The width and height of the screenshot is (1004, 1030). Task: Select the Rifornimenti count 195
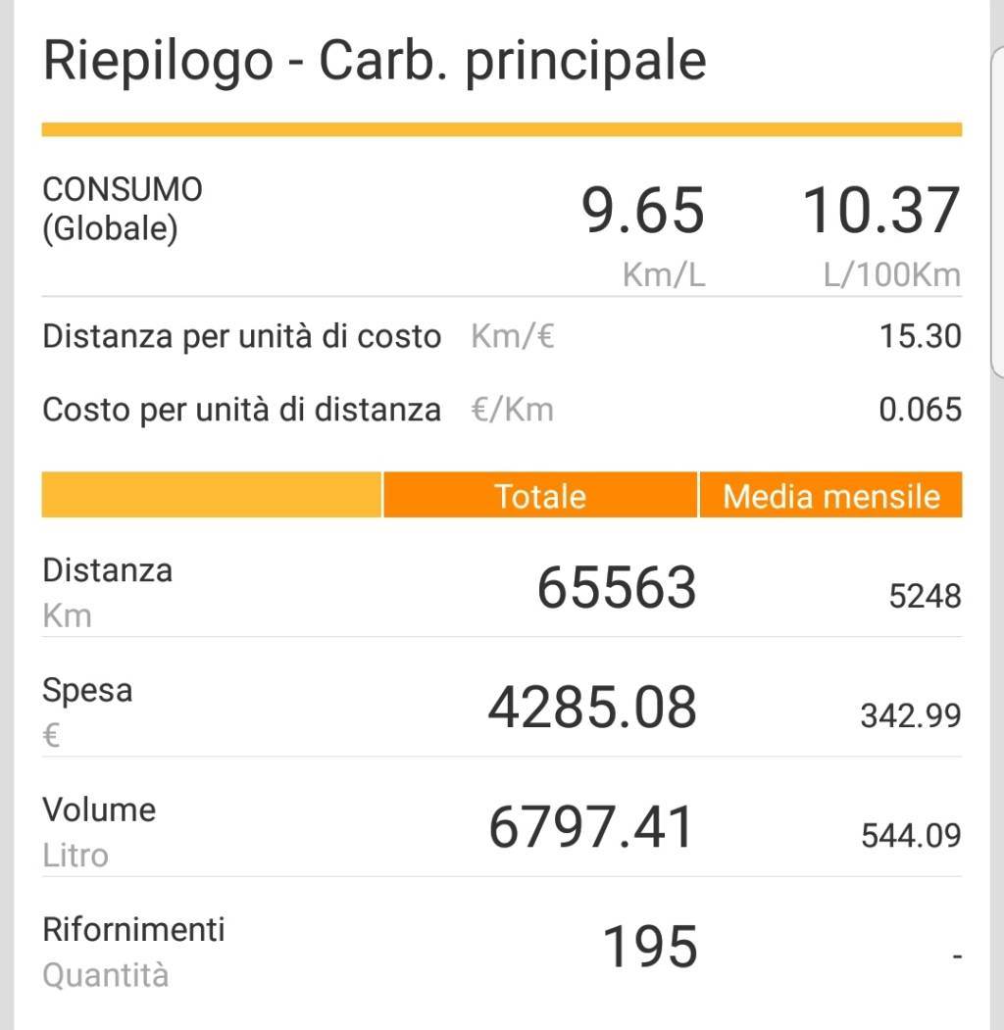click(x=649, y=948)
